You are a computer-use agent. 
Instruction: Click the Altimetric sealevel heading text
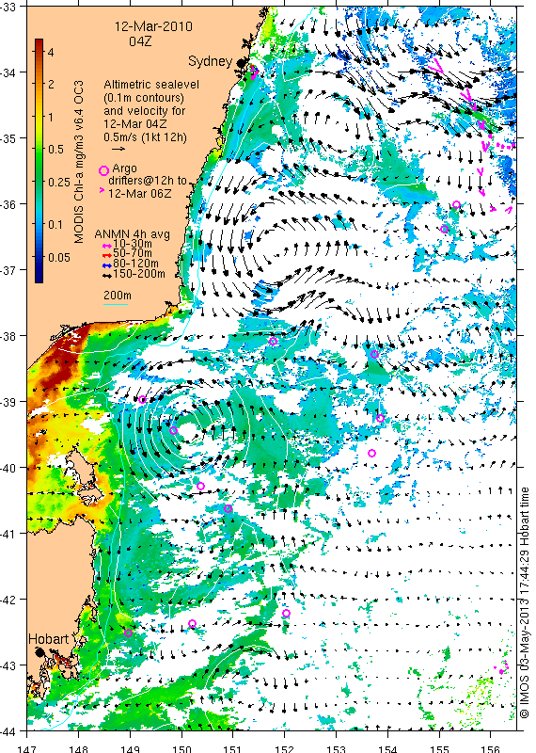point(151,85)
